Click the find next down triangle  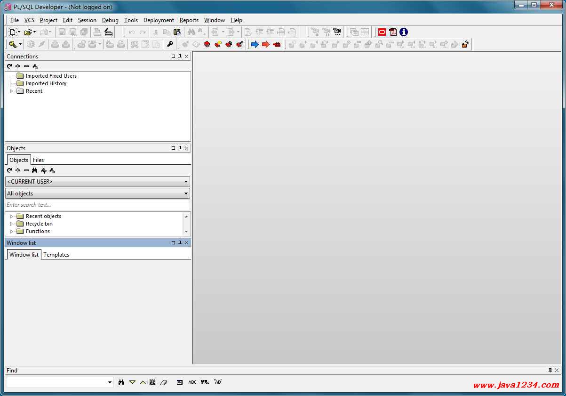pos(132,382)
